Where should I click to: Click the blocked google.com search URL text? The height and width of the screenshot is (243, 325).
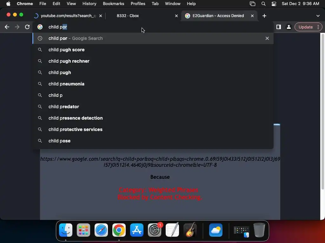click(x=160, y=162)
